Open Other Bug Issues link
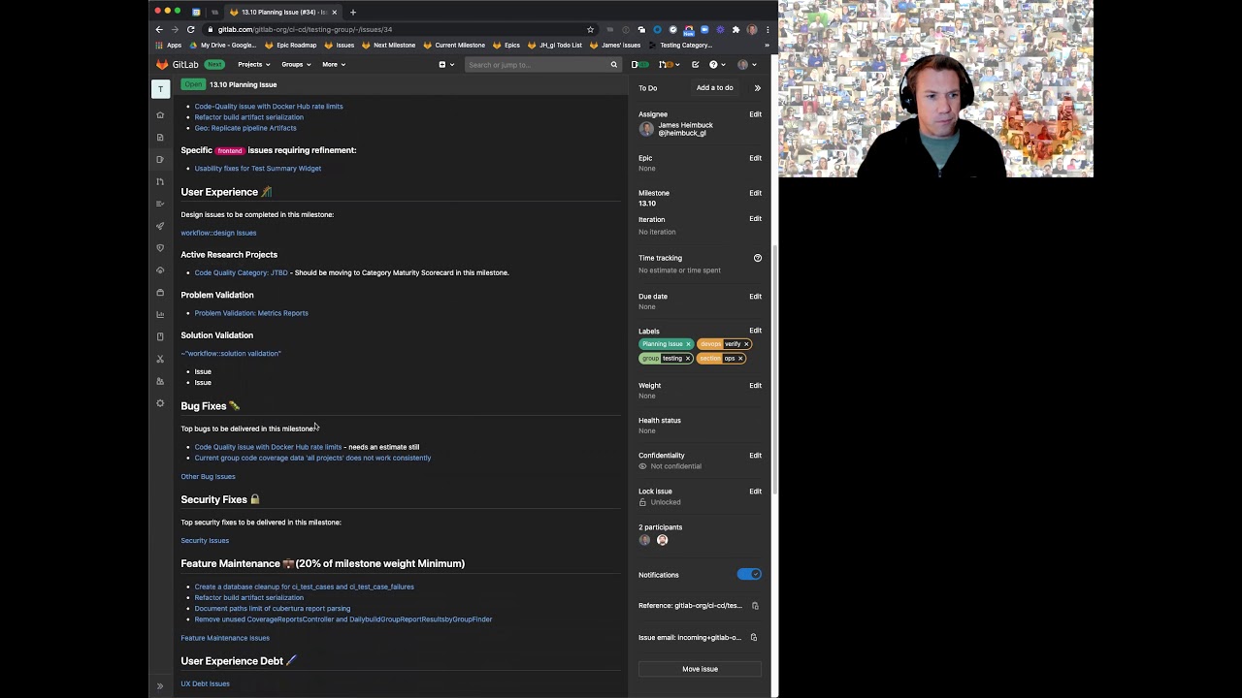1242x698 pixels. coord(208,477)
